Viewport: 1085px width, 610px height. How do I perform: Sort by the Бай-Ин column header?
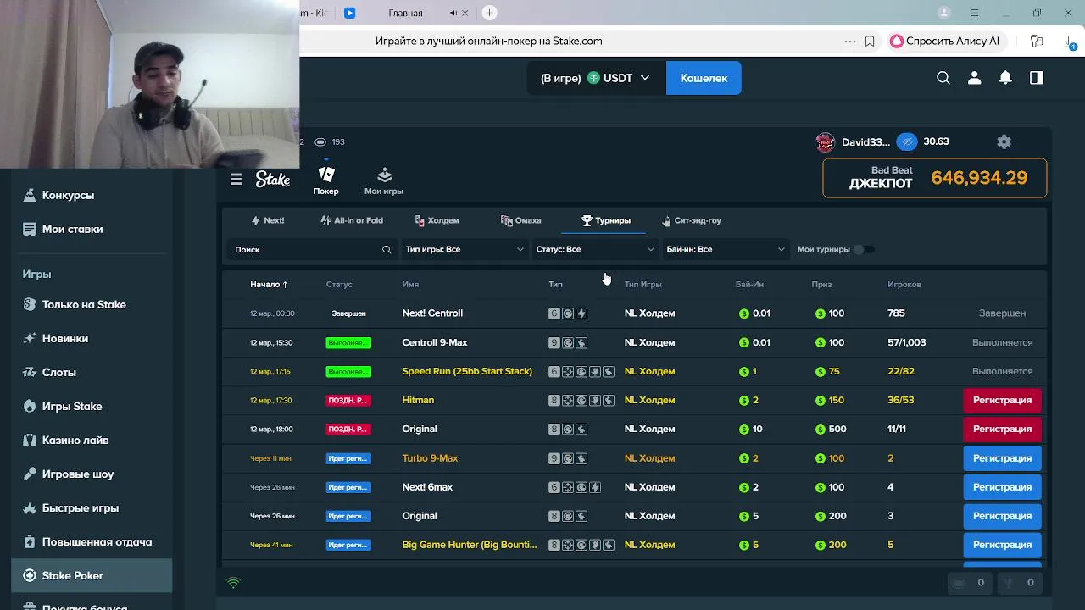(x=749, y=284)
